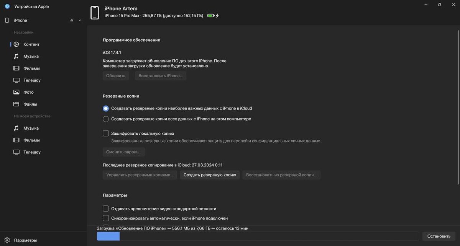Open Параметры label in sidebar bottom
The image size is (460, 246).
[x=25, y=240]
